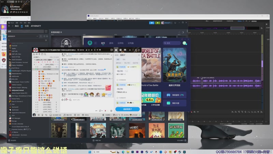Open the 魔兽世界 game cover in WeGame
Image resolution: width=273 pixels, height=154 pixels.
pos(174,65)
